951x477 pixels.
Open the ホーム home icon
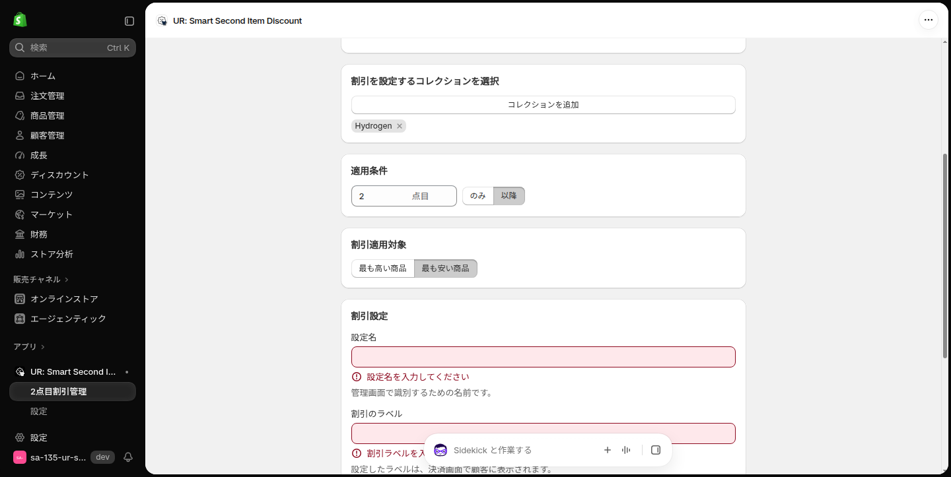point(20,76)
